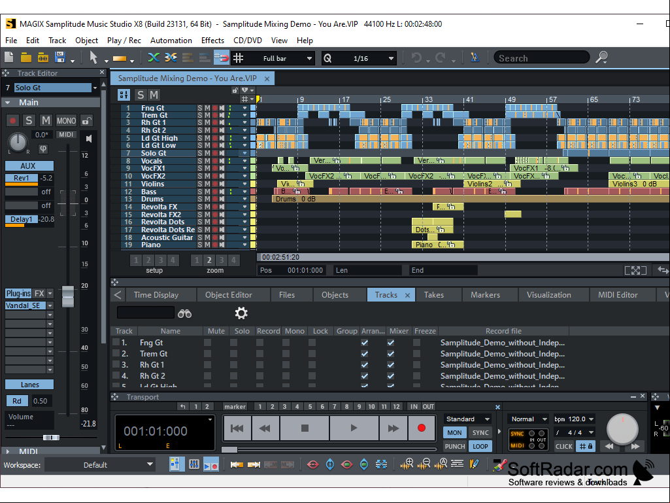Open the File menu
Image resolution: width=670 pixels, height=503 pixels.
[11, 40]
